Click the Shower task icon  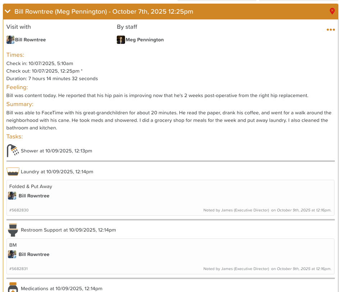(x=13, y=151)
